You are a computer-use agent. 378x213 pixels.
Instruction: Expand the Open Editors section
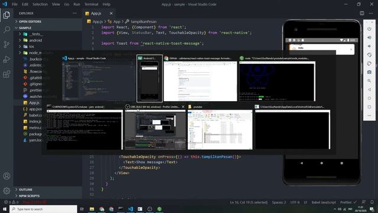(x=48, y=21)
